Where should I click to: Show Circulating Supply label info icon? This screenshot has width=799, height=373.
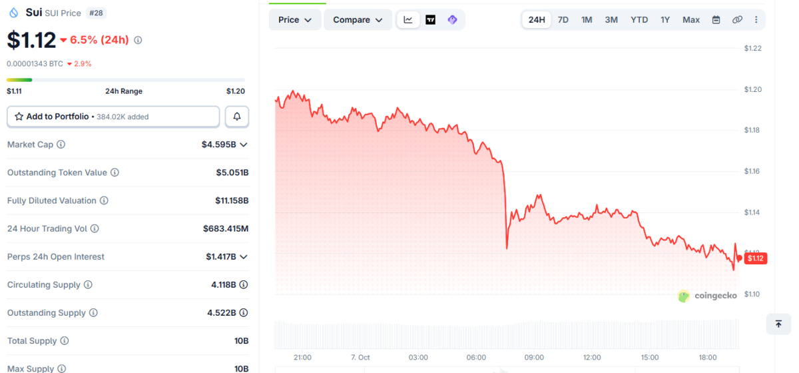point(88,284)
